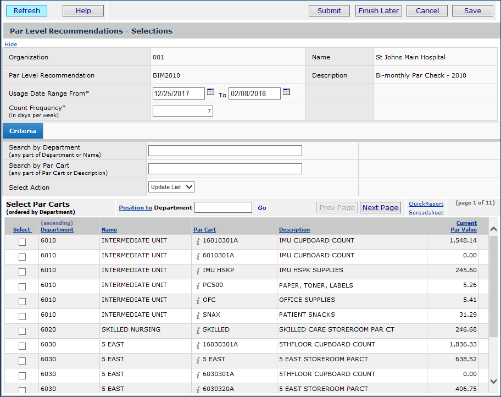The image size is (501, 397).
Task: Sort by Par Cart column header
Action: pos(204,230)
